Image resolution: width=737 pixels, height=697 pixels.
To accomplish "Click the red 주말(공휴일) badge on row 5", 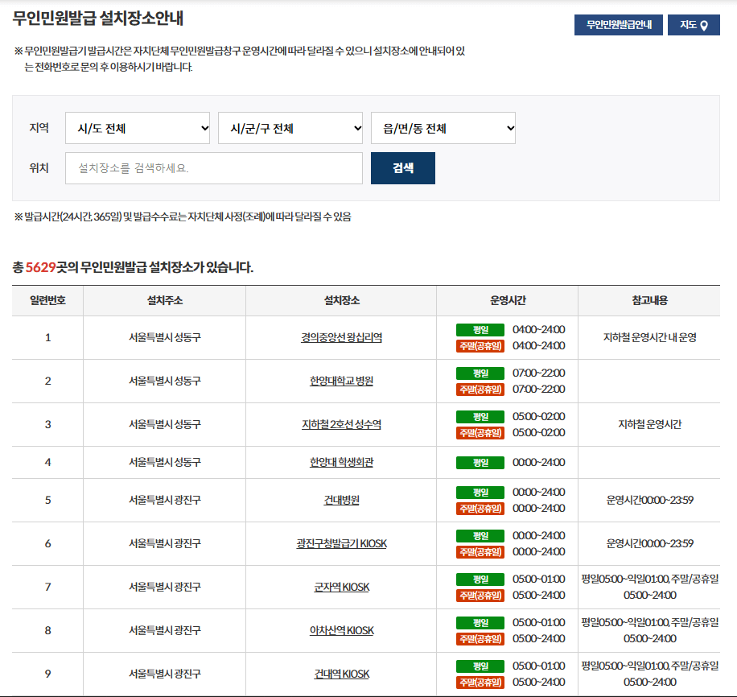I will 480,507.
